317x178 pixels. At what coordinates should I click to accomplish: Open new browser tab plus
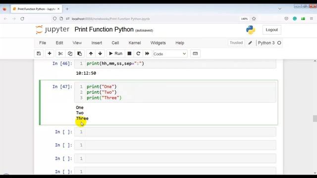pyautogui.click(x=67, y=9)
